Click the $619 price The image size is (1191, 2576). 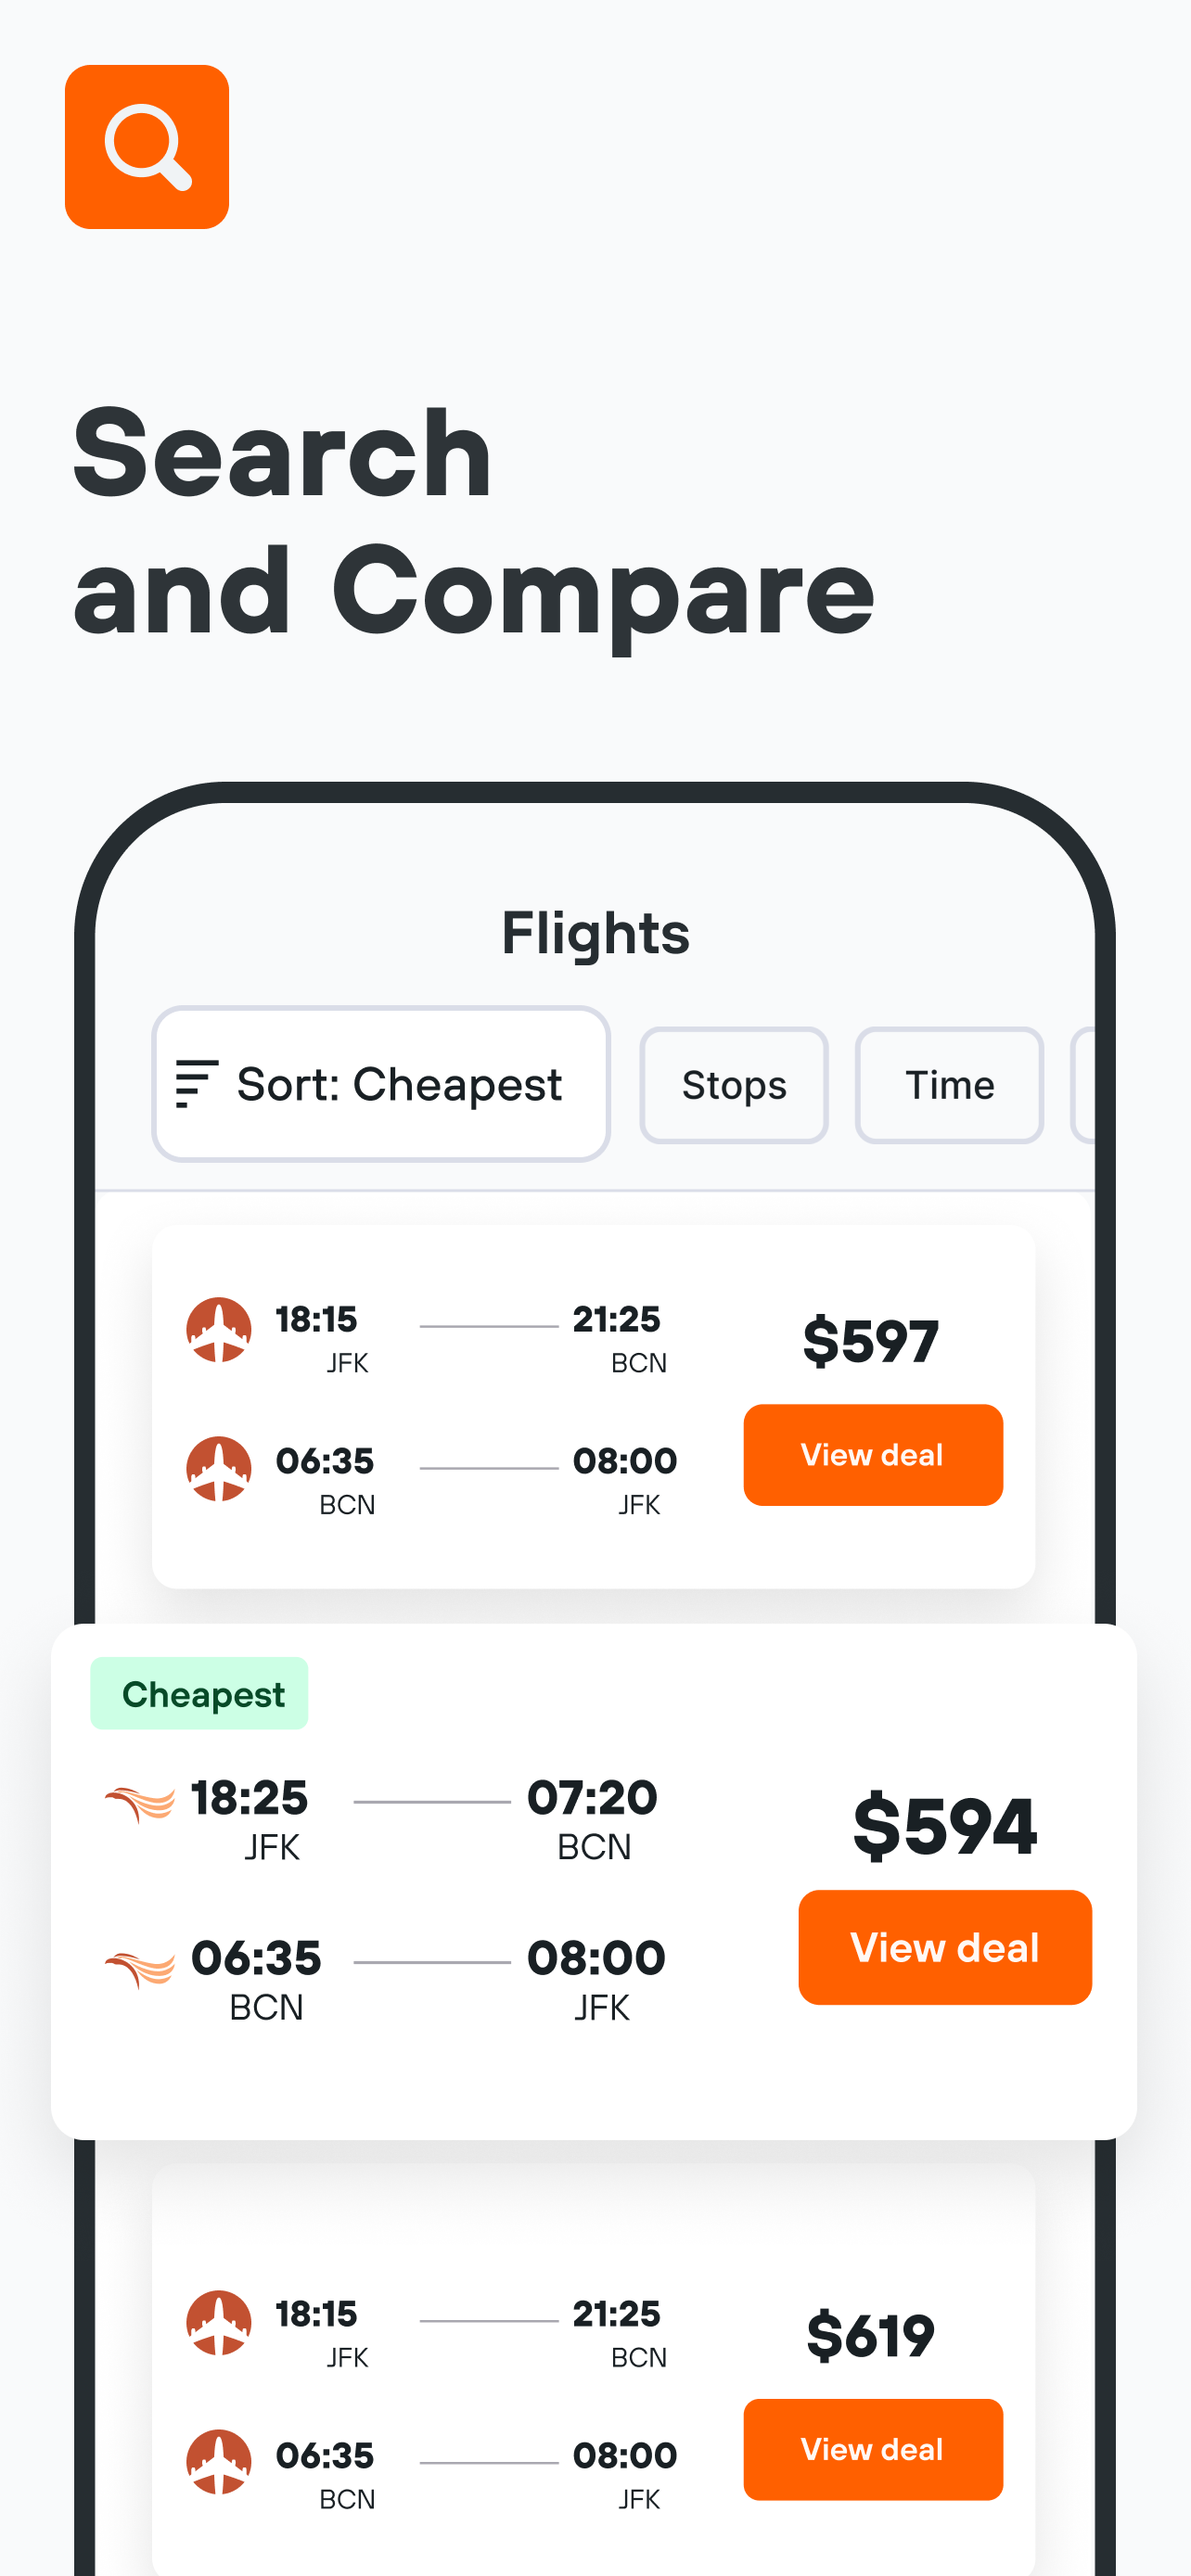(870, 2335)
